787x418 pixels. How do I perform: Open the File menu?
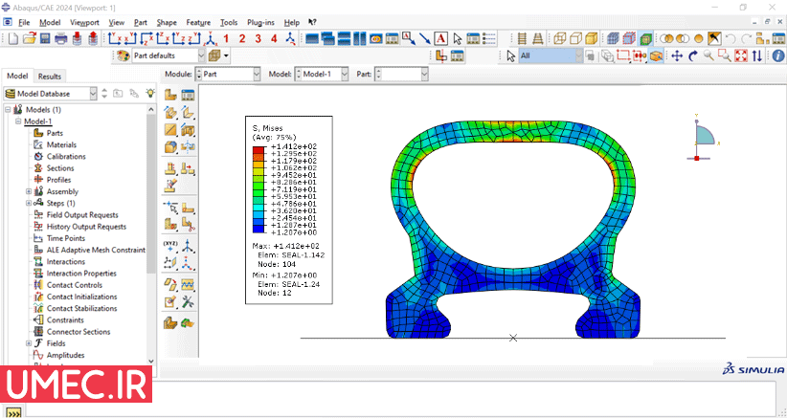tap(24, 23)
